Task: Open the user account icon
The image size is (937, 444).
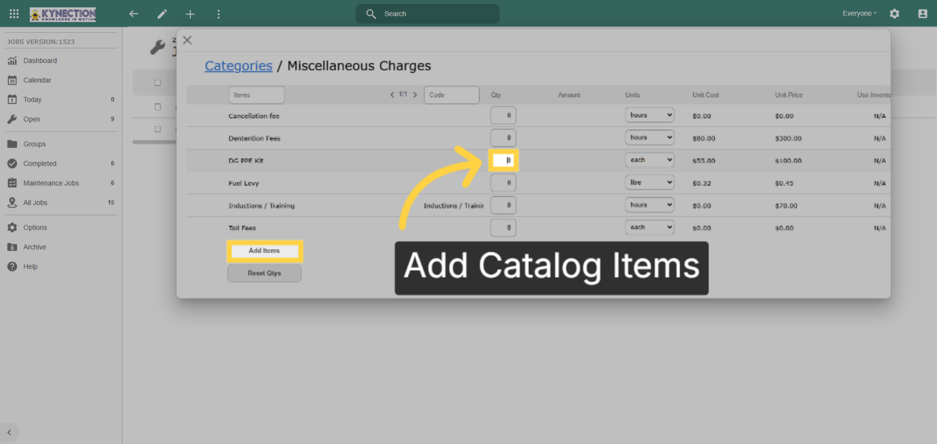Action: [x=923, y=14]
